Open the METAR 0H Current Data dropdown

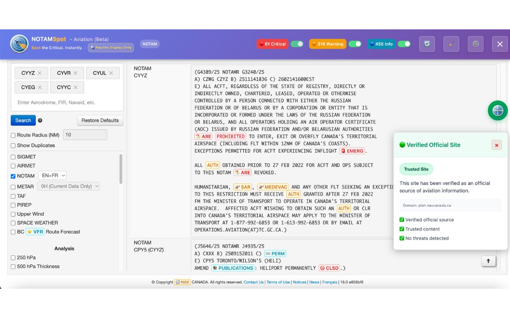click(x=69, y=186)
